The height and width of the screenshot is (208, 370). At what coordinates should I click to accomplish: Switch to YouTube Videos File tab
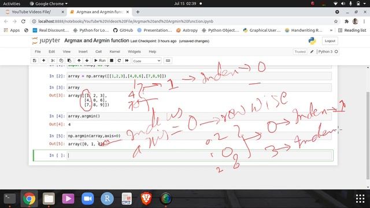click(31, 12)
